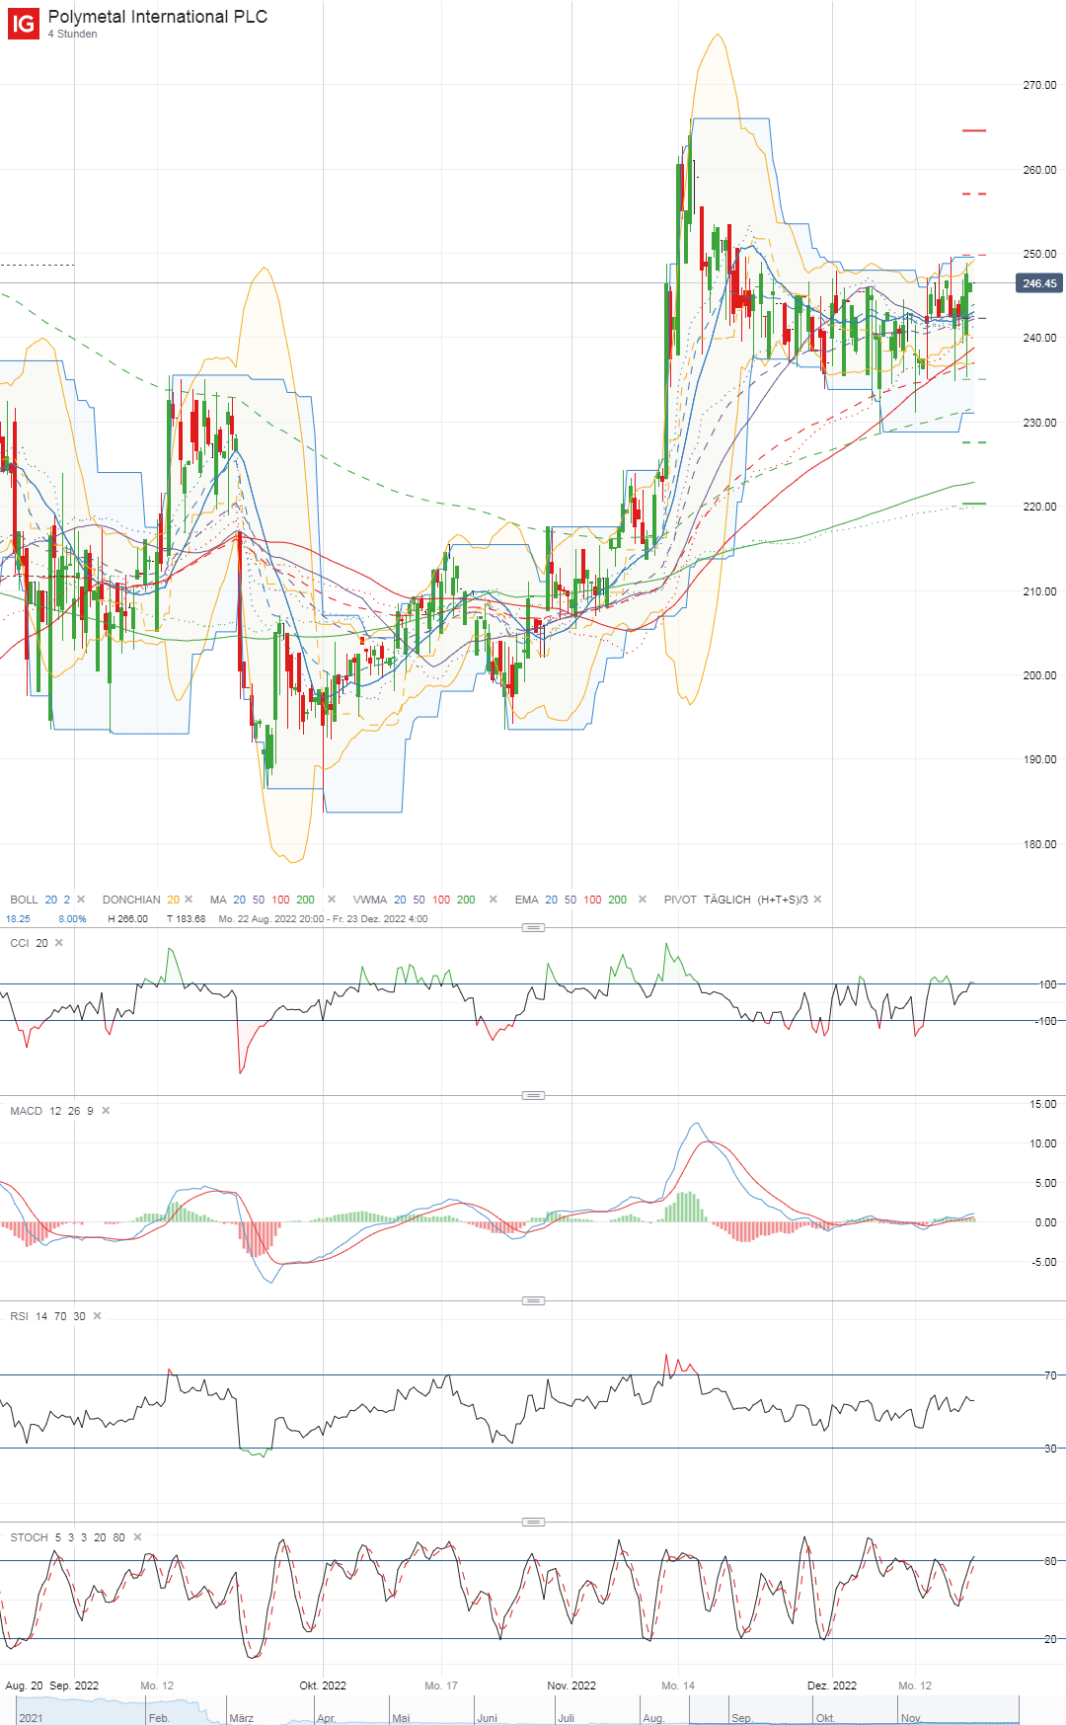Click the 270.00 price axis label
The image size is (1066, 1725).
click(1039, 85)
